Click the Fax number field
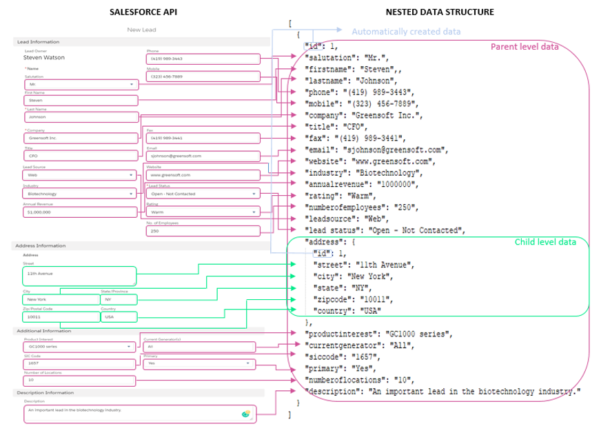The image size is (610, 435). (x=203, y=138)
